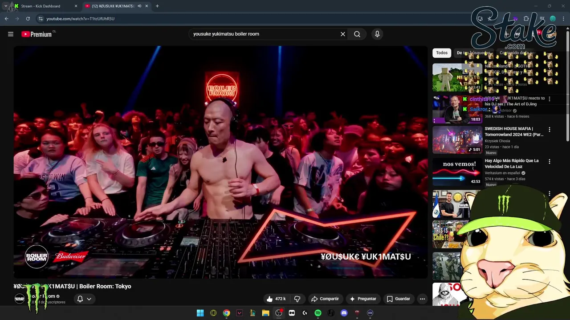Open options for Veritasium light speed video

click(549, 162)
